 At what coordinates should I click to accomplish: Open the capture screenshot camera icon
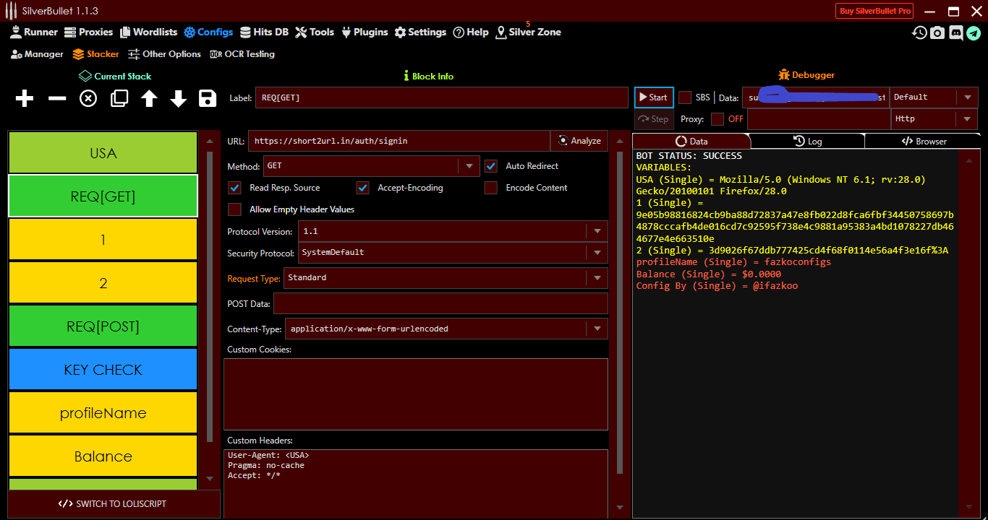point(937,32)
